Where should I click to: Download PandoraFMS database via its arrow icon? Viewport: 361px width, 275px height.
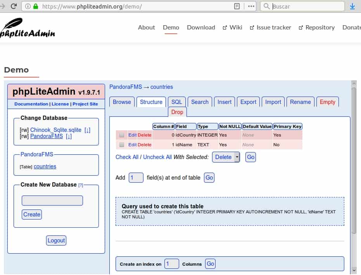click(x=69, y=137)
